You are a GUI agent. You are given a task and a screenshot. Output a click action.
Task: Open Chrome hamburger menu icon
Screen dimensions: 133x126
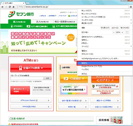pos(131,7)
